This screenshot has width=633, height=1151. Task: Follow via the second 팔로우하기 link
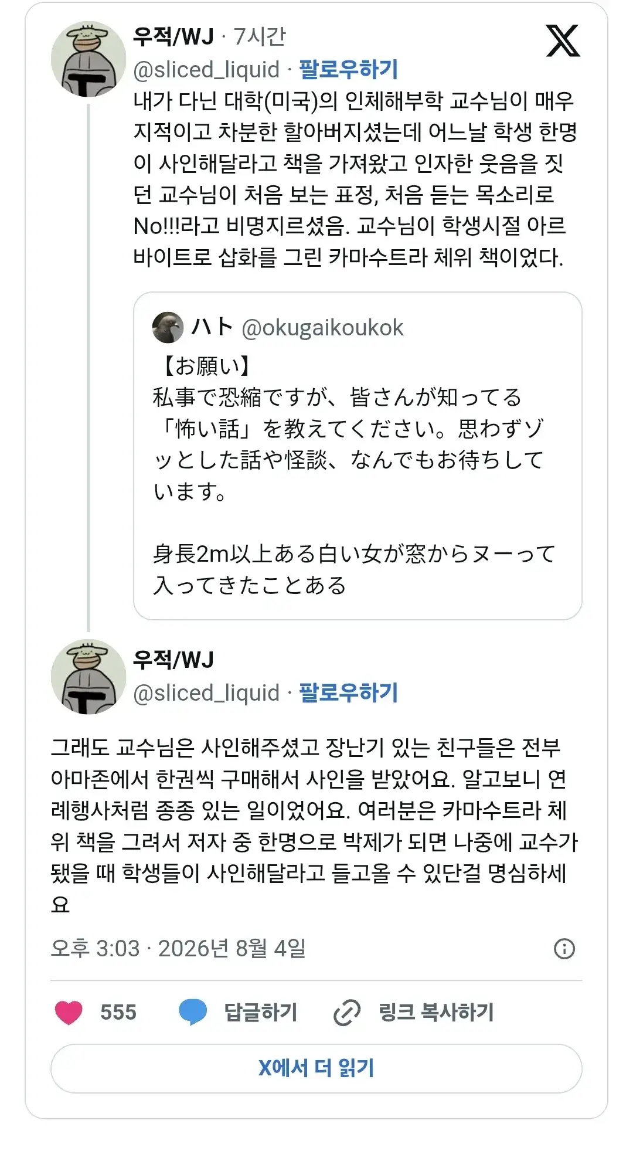coord(349,692)
